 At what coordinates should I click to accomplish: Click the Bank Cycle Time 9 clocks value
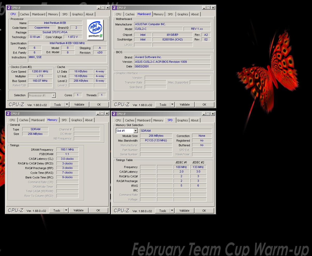pos(67,177)
